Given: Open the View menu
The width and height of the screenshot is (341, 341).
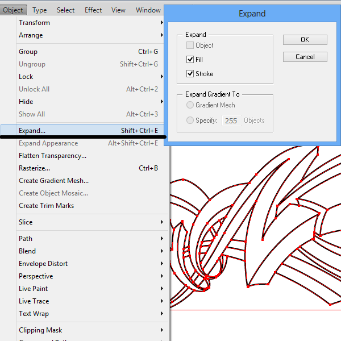Looking at the screenshot, I should point(118,10).
